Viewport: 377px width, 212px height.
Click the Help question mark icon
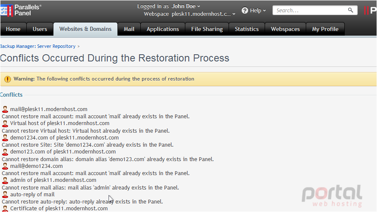245,11
